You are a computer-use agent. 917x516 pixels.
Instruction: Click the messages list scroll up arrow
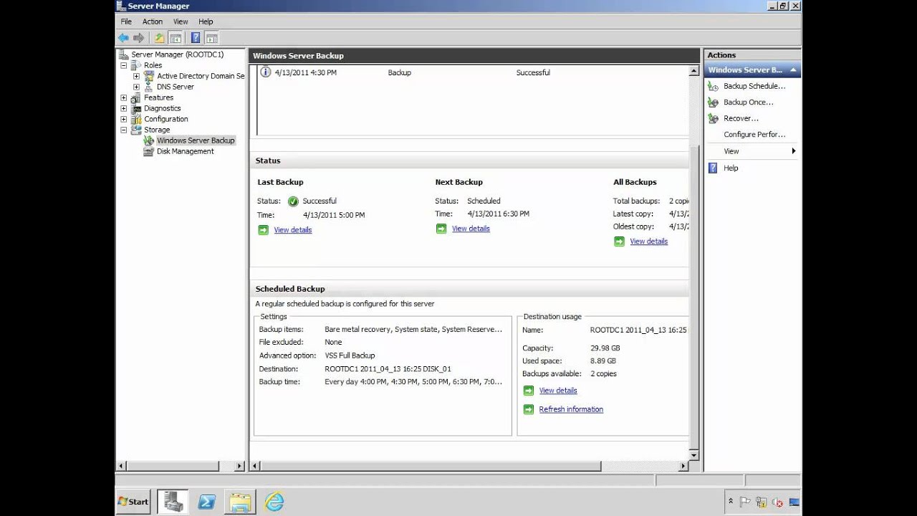click(x=693, y=72)
